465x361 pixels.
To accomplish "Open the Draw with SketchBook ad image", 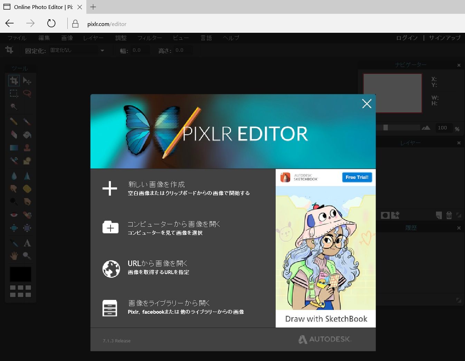I will (x=325, y=248).
